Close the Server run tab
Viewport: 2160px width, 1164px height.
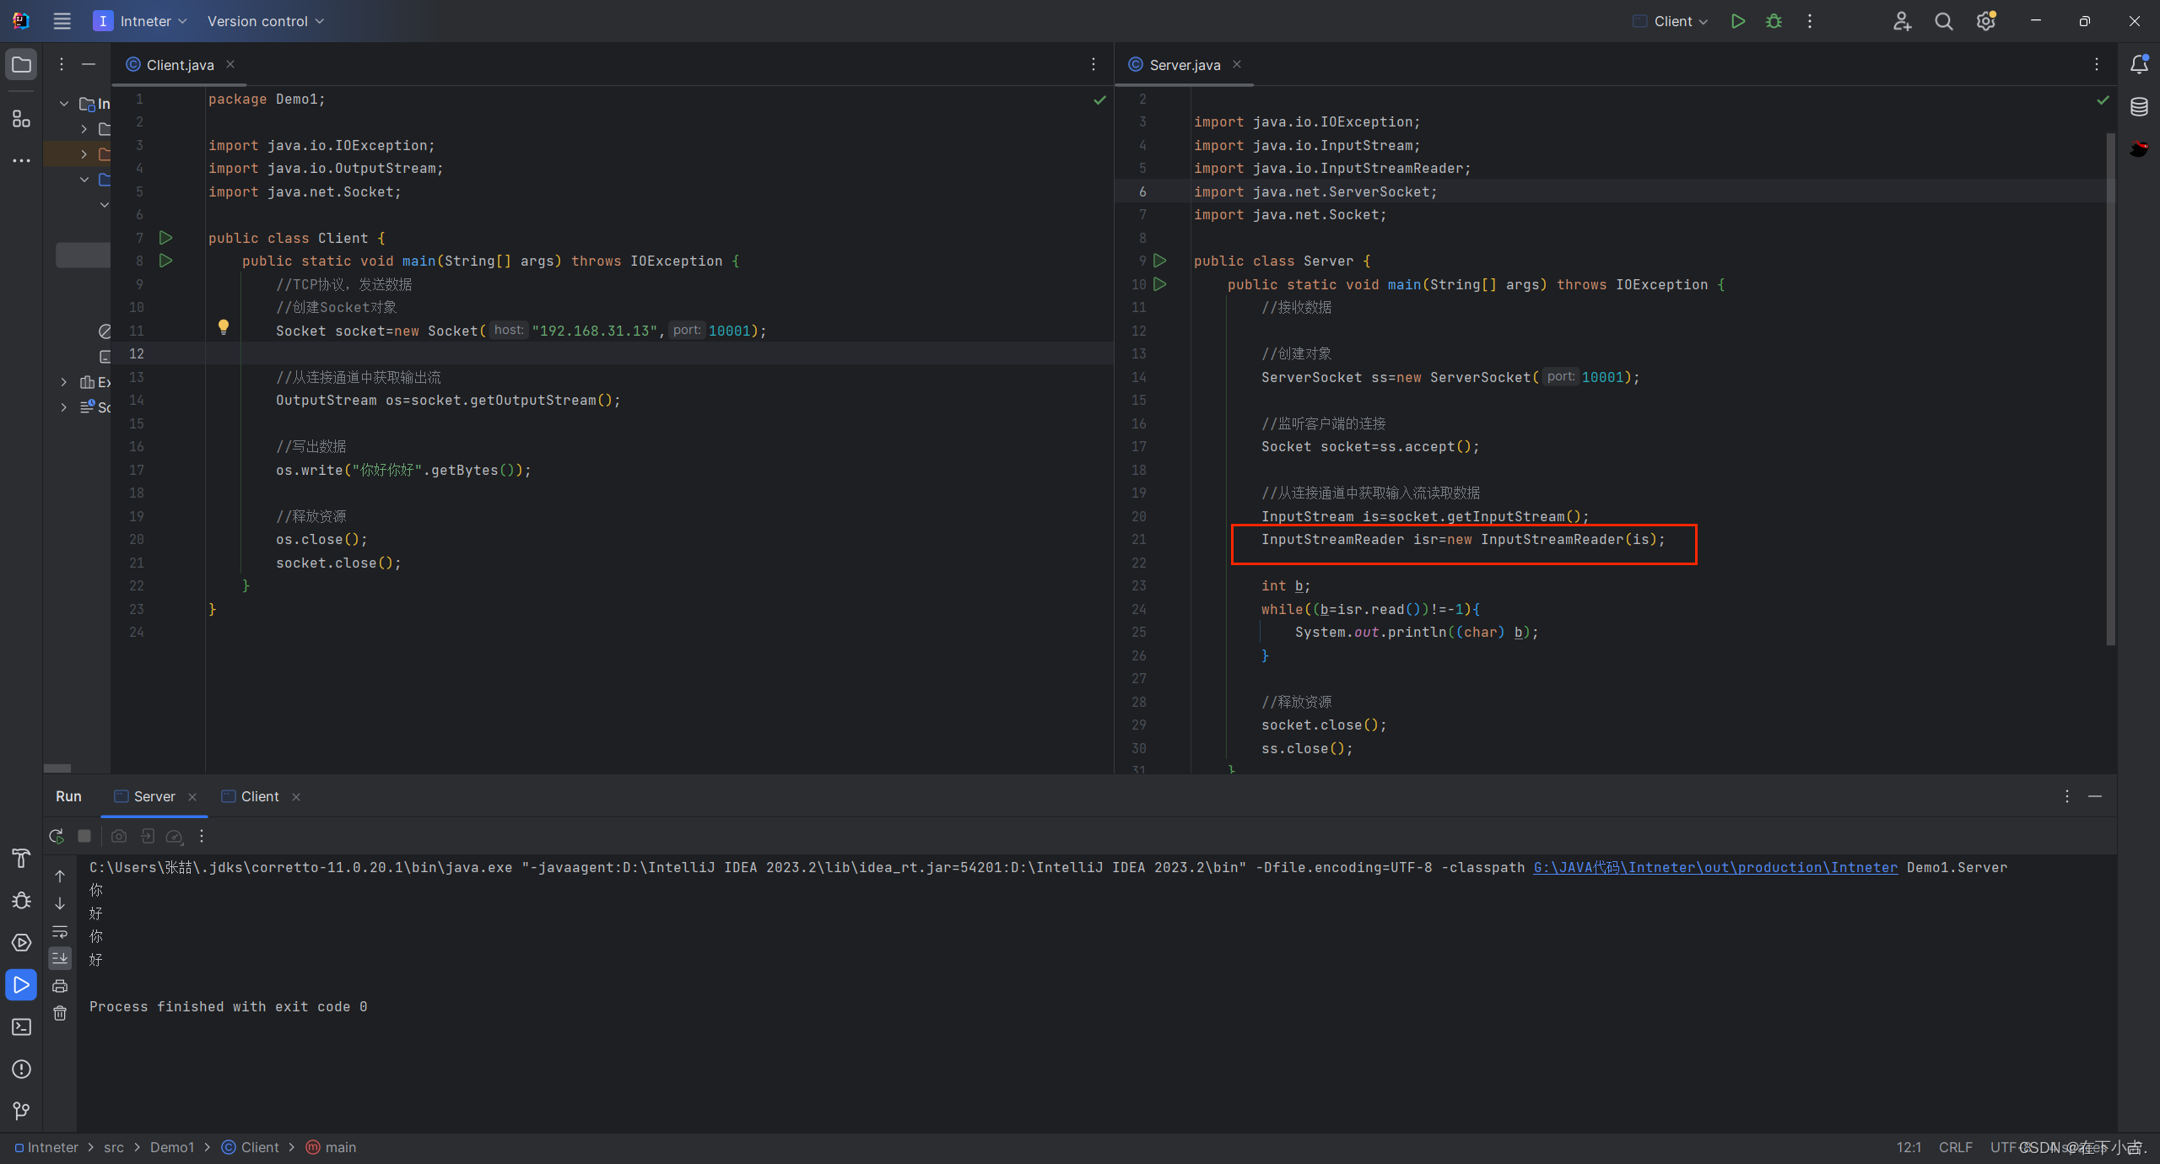[x=192, y=797]
